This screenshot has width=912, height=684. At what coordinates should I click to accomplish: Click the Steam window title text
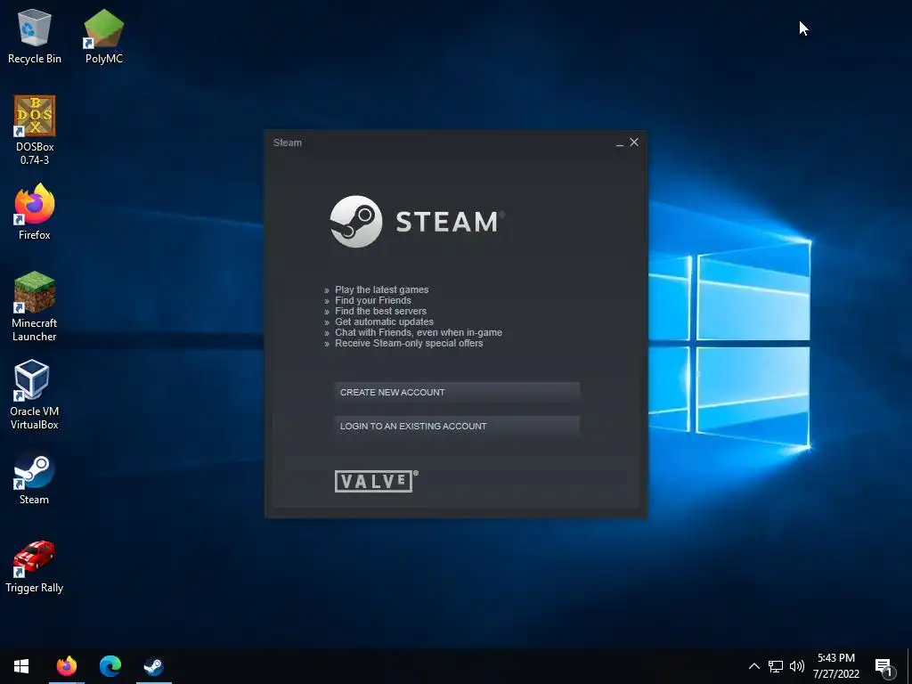click(x=288, y=142)
